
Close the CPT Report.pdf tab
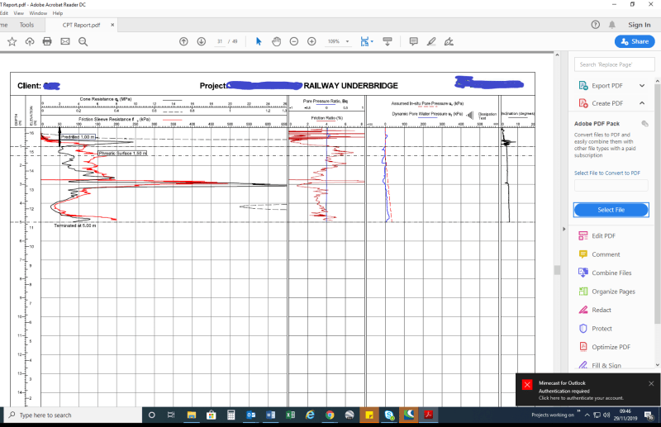112,25
